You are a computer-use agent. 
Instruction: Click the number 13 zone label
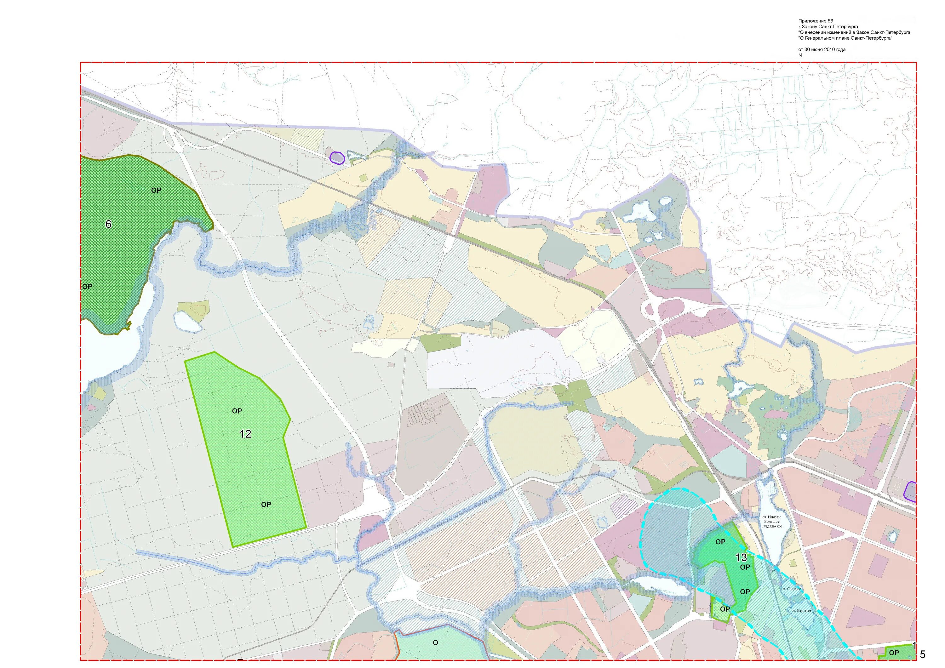[741, 557]
